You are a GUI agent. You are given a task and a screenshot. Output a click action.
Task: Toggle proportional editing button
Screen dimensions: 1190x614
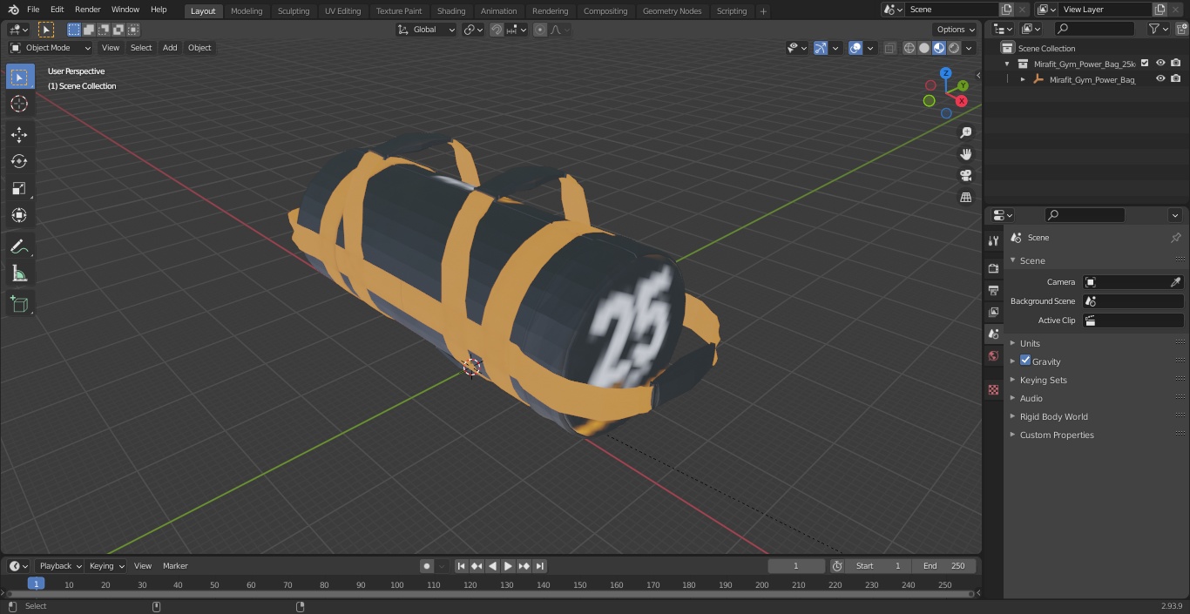tap(540, 30)
